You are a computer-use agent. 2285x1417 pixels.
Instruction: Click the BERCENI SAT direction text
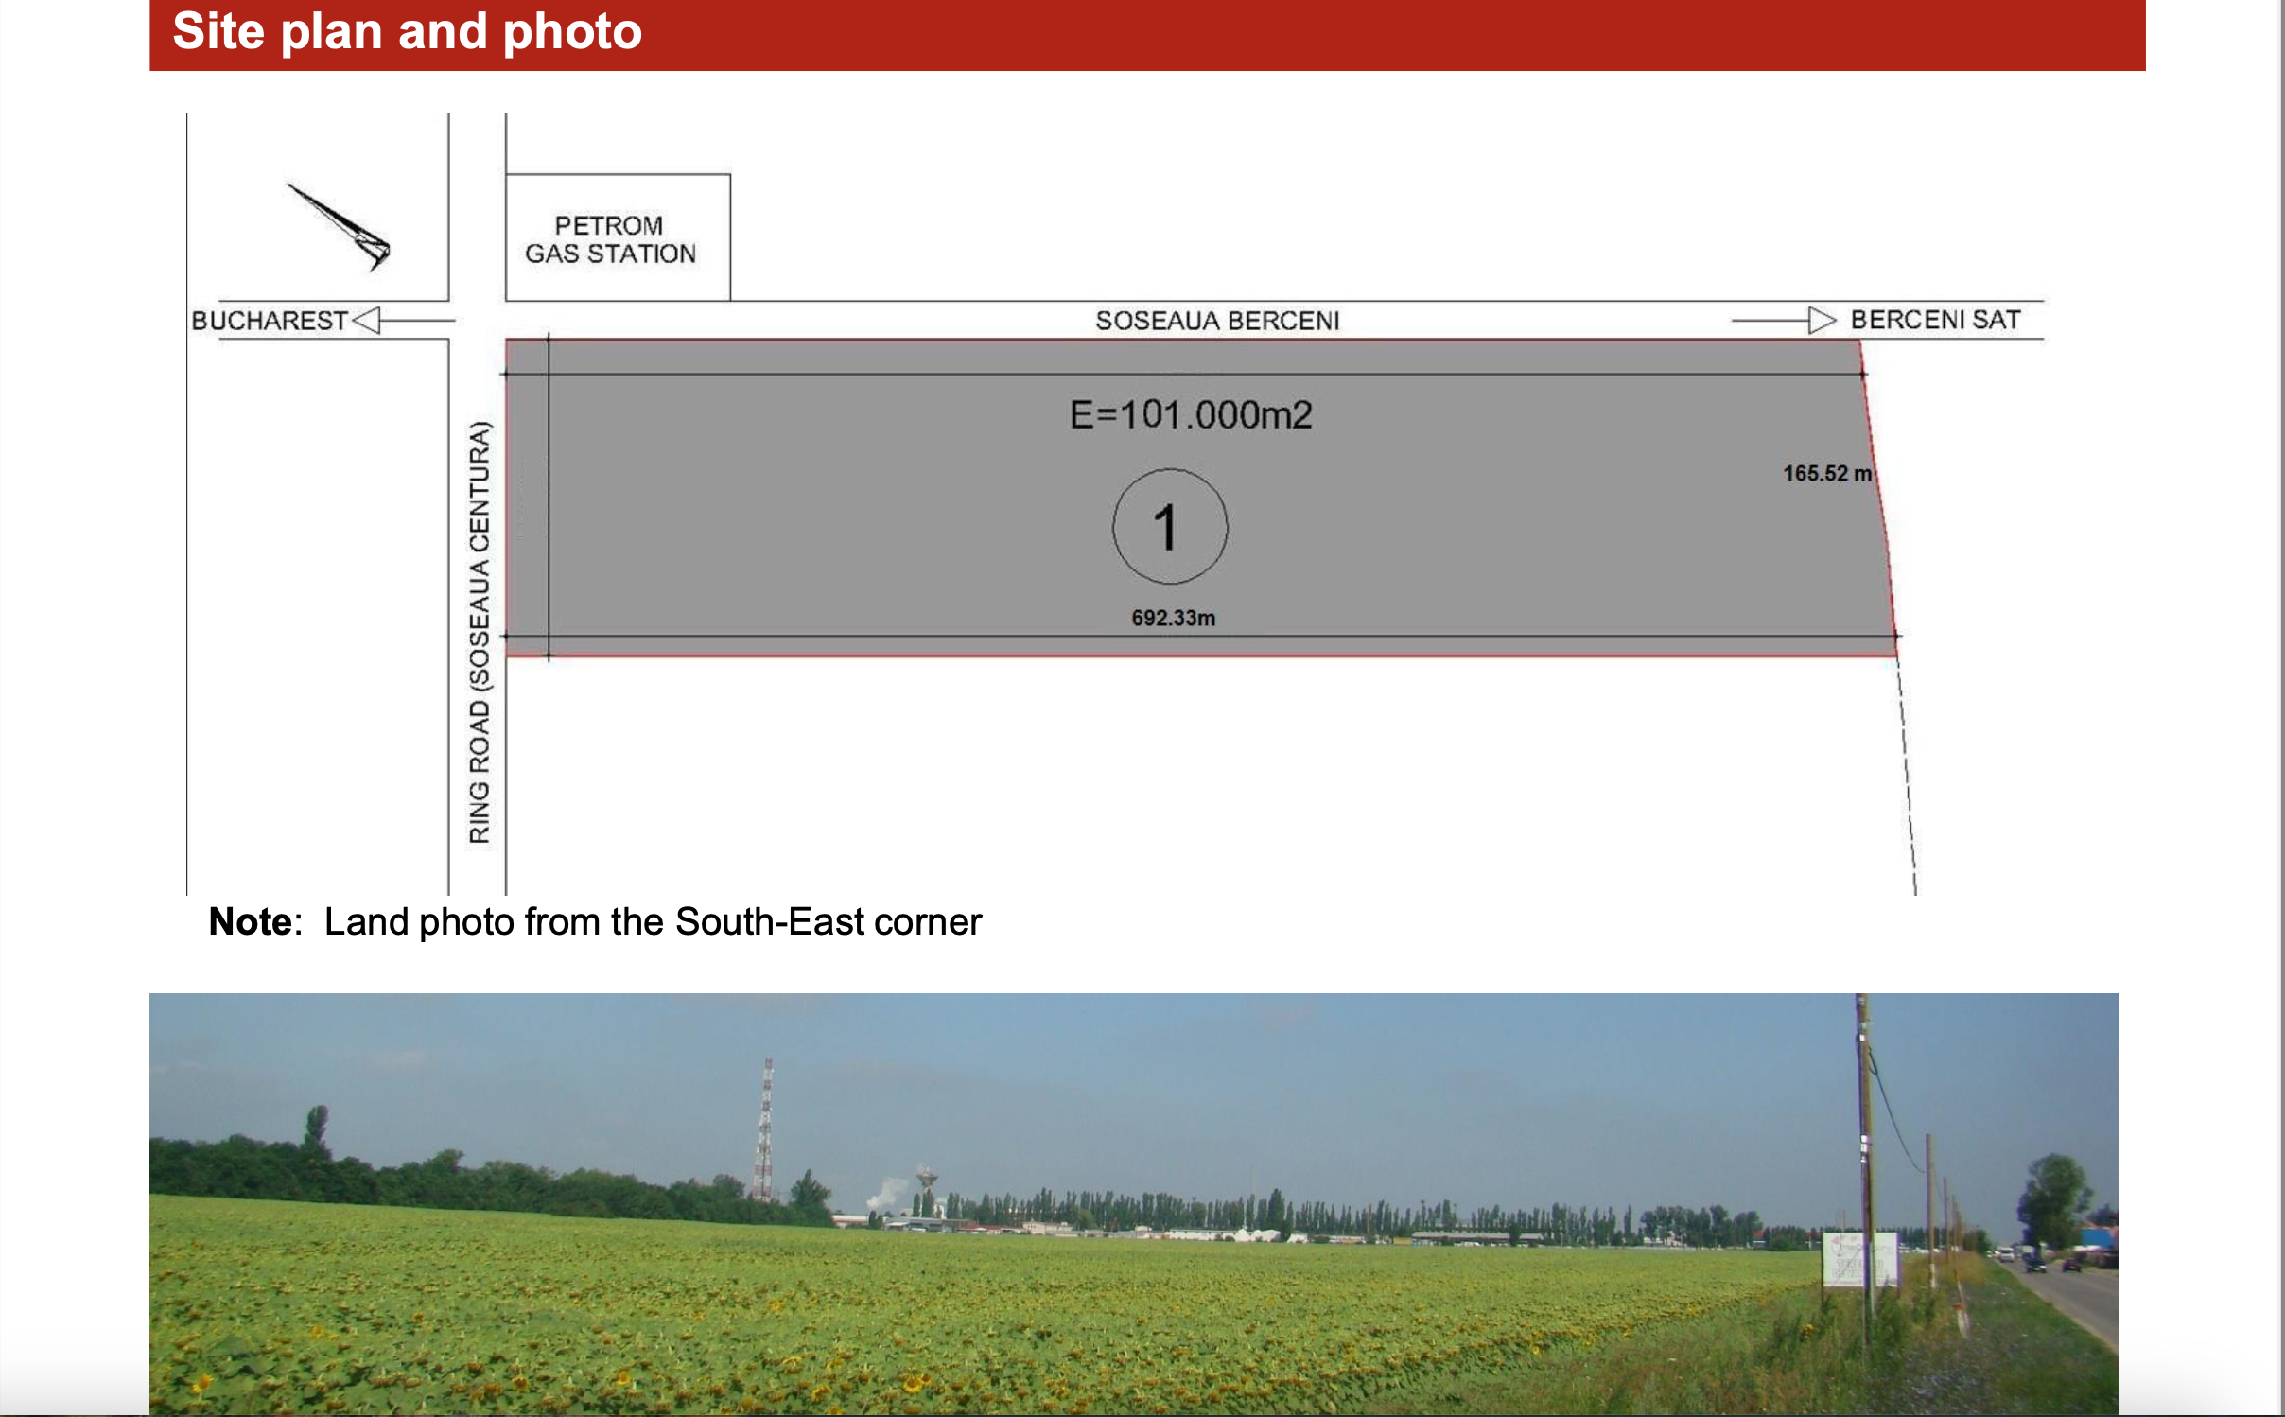(x=1935, y=320)
